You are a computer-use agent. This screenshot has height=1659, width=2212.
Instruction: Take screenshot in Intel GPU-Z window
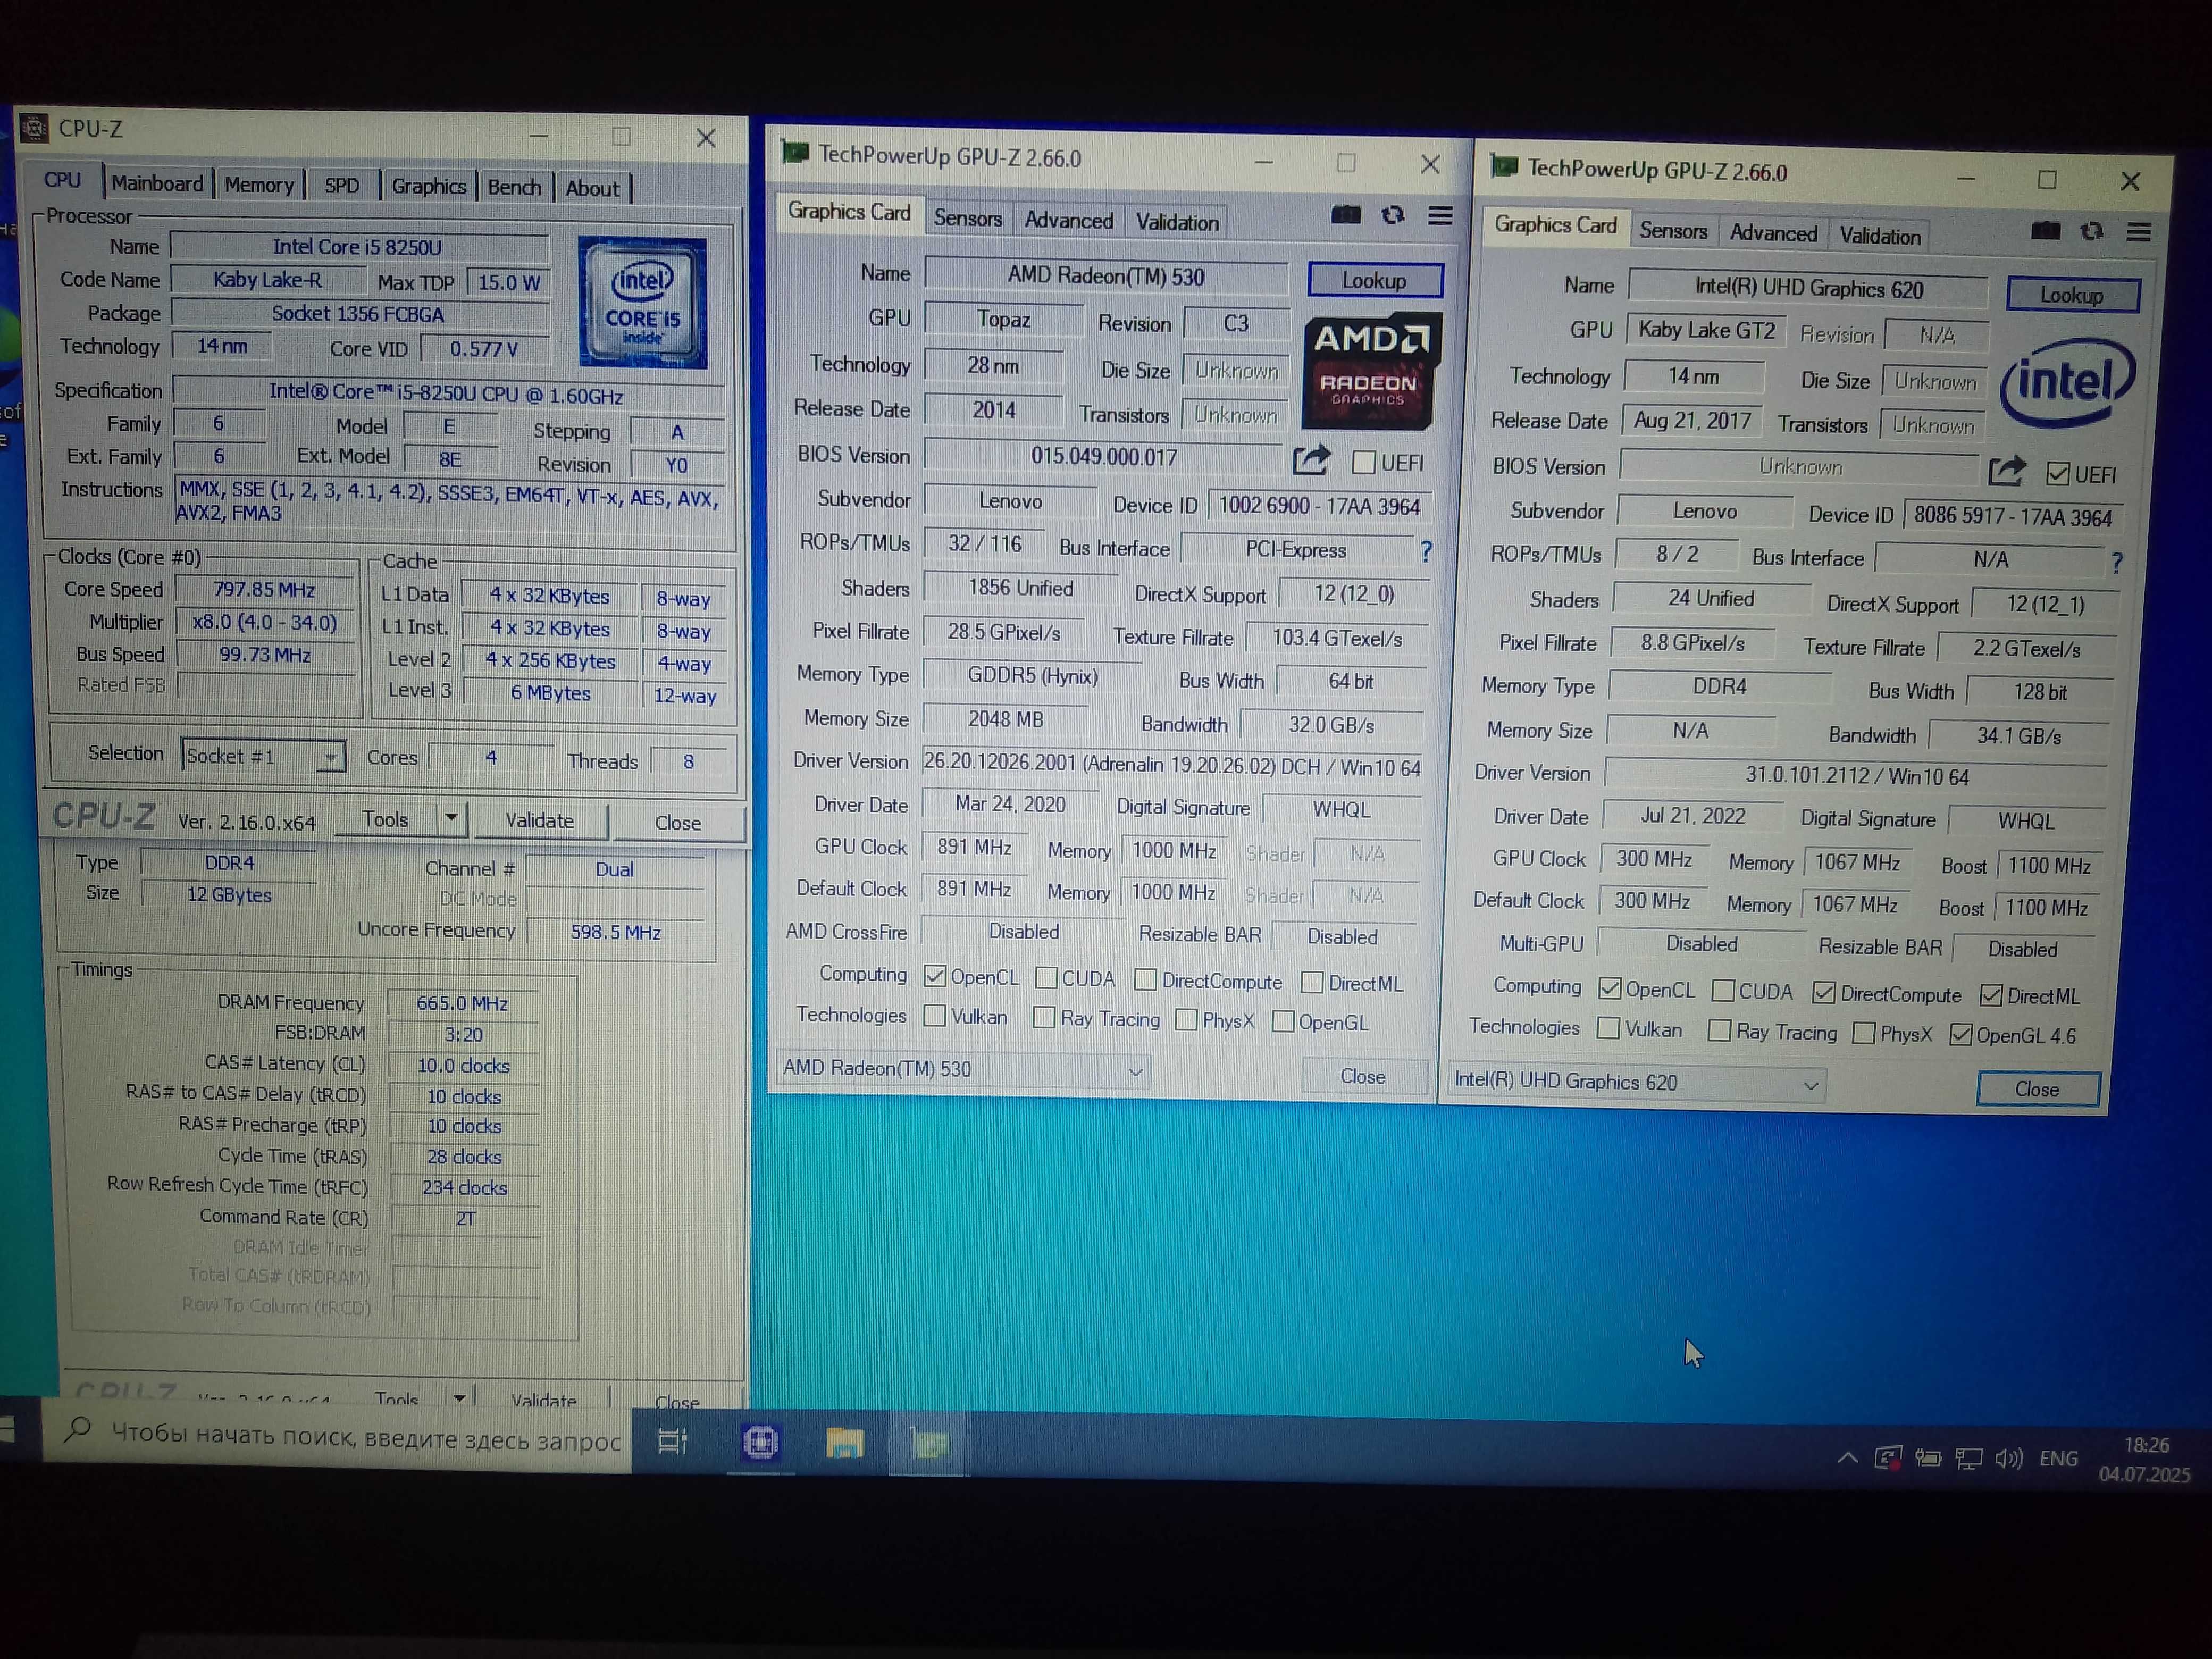tap(2046, 231)
